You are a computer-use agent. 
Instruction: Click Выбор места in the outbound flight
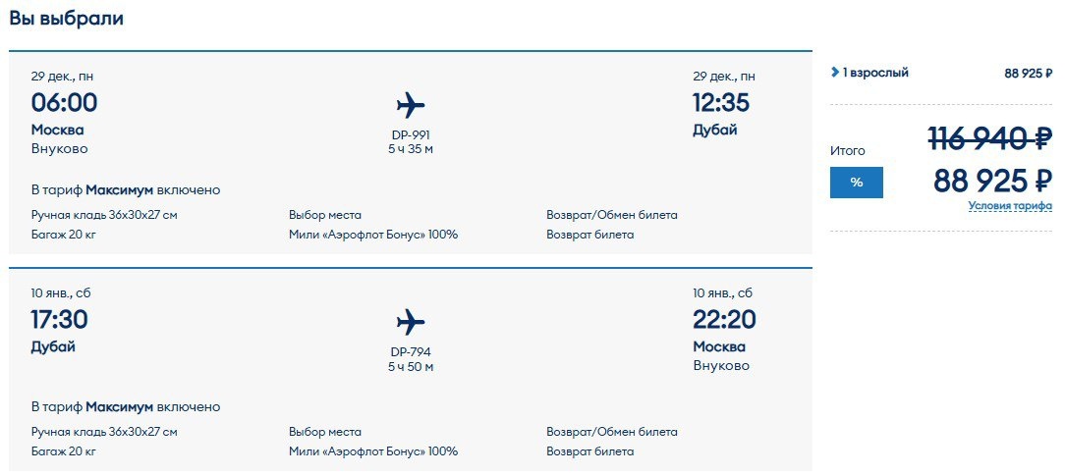point(324,215)
